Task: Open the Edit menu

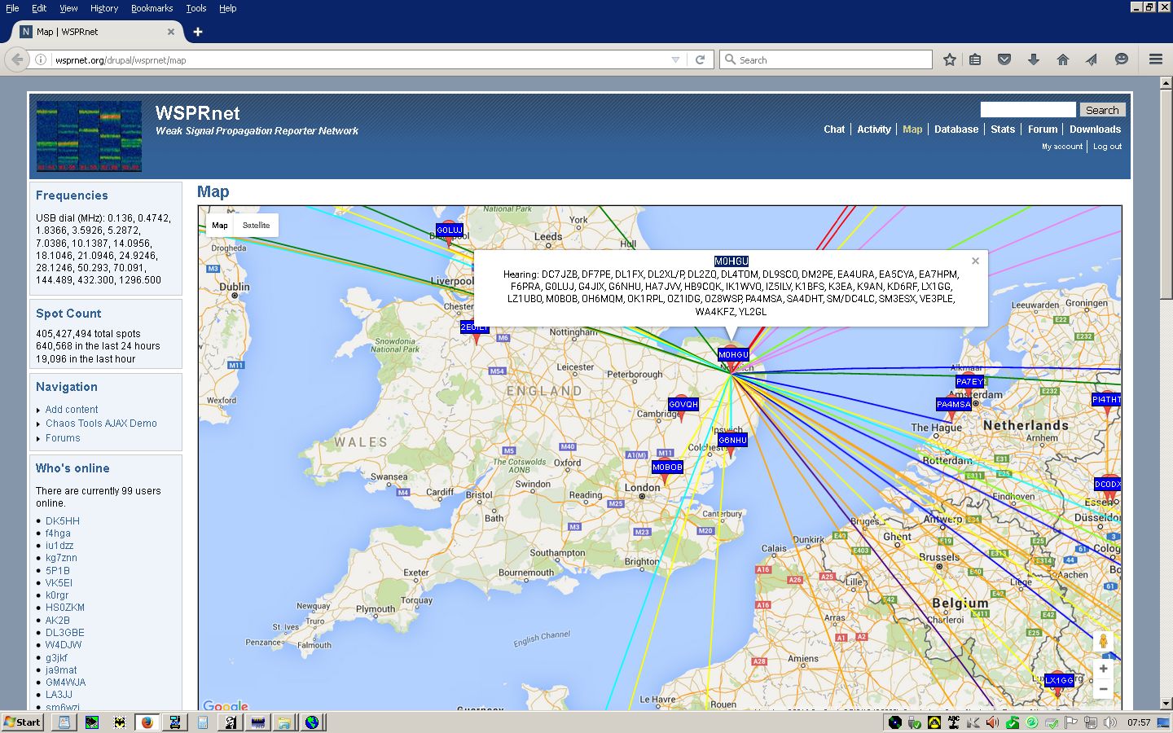Action: [x=39, y=8]
